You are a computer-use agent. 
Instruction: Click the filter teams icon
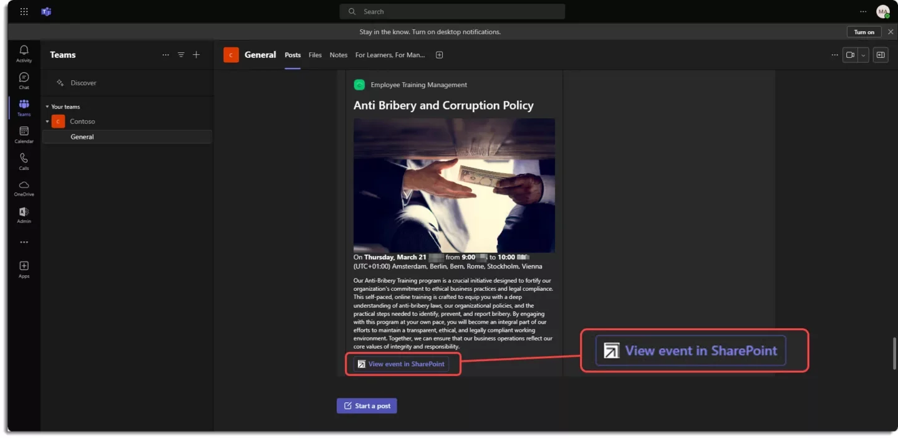coord(181,55)
